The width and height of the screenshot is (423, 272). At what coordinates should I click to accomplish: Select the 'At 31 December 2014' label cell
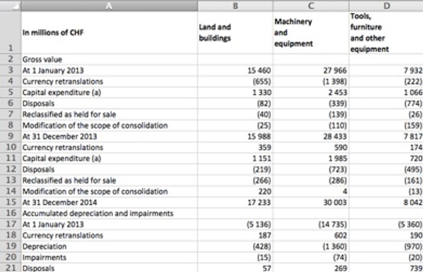pyautogui.click(x=109, y=202)
